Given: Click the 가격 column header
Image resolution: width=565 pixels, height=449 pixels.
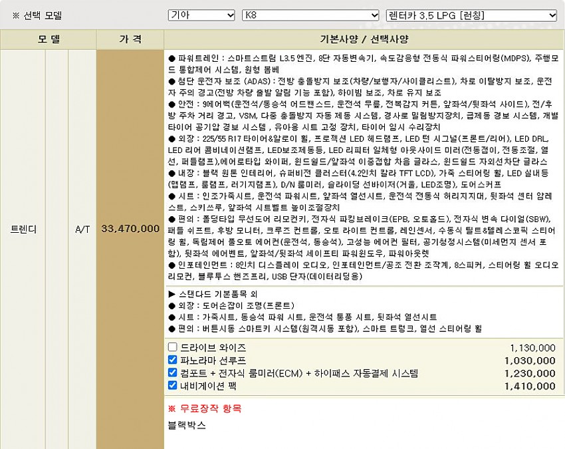Looking at the screenshot, I should coord(130,39).
